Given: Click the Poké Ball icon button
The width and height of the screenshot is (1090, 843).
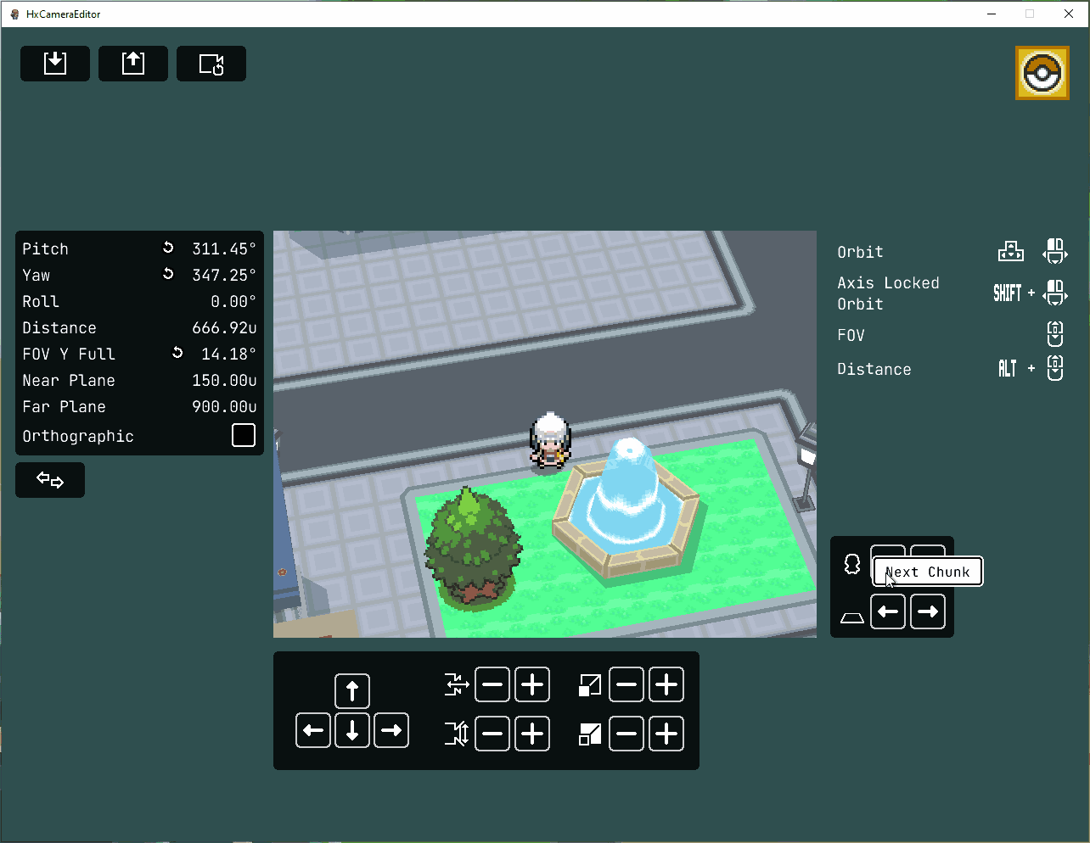Looking at the screenshot, I should click(x=1042, y=73).
